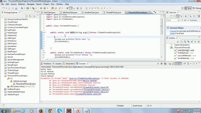201x113 pixels.
Task: Click the Run External Tools icon
Action: click(33, 8)
